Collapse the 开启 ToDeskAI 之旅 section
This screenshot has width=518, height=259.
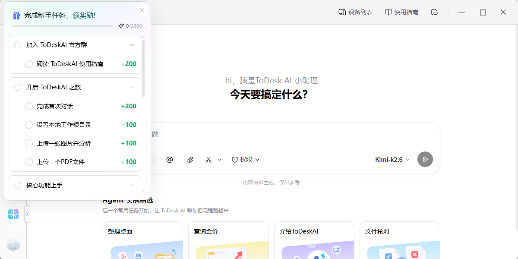[x=132, y=87]
